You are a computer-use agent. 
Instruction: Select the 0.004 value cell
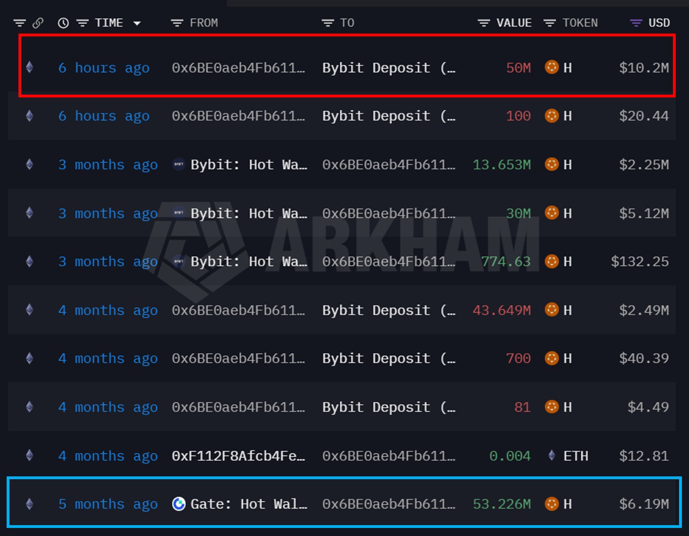[x=510, y=456]
